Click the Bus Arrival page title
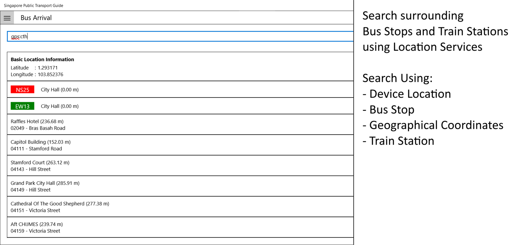Viewport: 514px width, 245px height. pyautogui.click(x=36, y=18)
